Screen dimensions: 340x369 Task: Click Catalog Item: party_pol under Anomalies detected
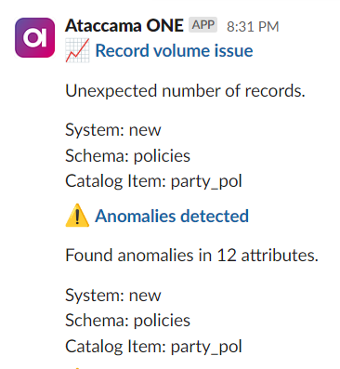tap(153, 347)
